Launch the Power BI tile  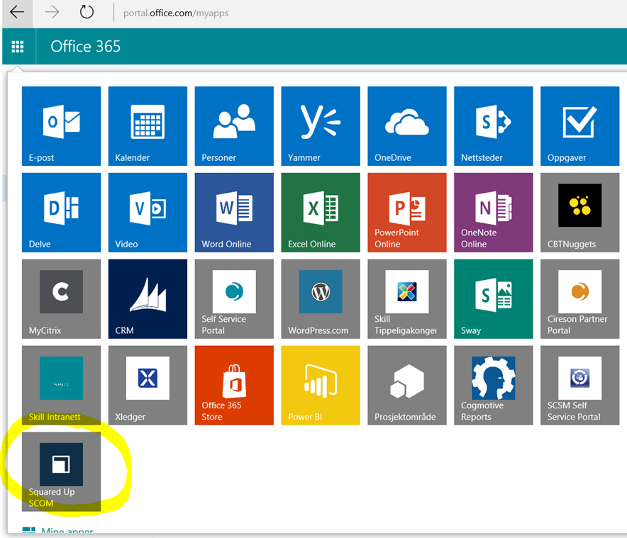coord(321,385)
